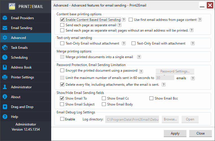
Task: Click the Email Sending envelope icon
Action: click(5, 28)
